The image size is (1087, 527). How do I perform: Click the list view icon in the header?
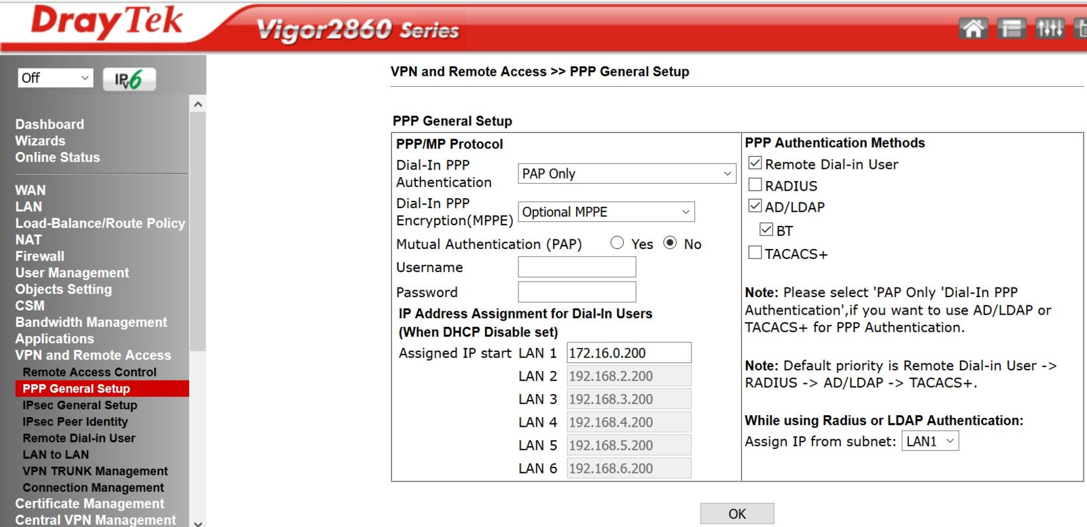(1011, 28)
